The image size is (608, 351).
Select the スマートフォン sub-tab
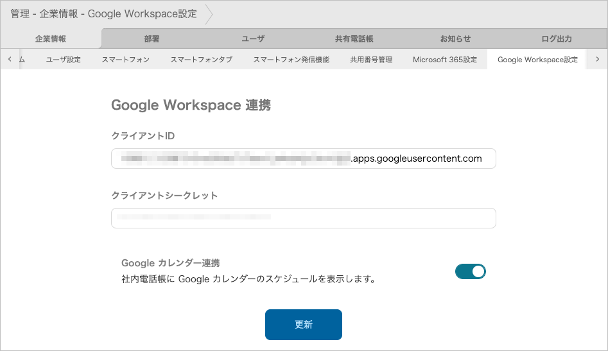click(x=125, y=60)
